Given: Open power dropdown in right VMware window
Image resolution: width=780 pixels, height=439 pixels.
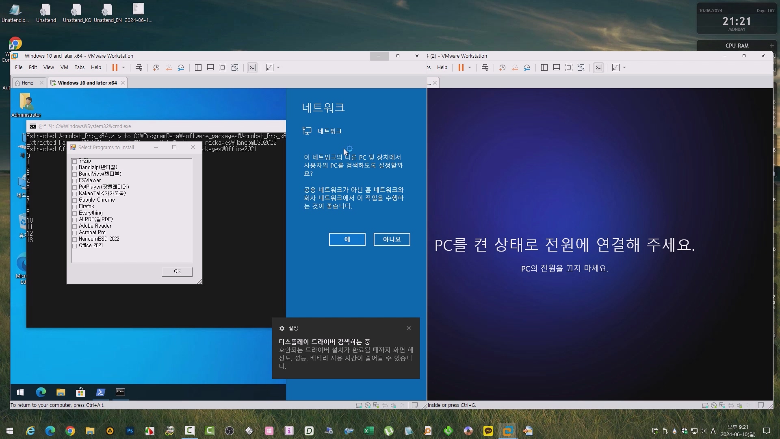Looking at the screenshot, I should 470,67.
